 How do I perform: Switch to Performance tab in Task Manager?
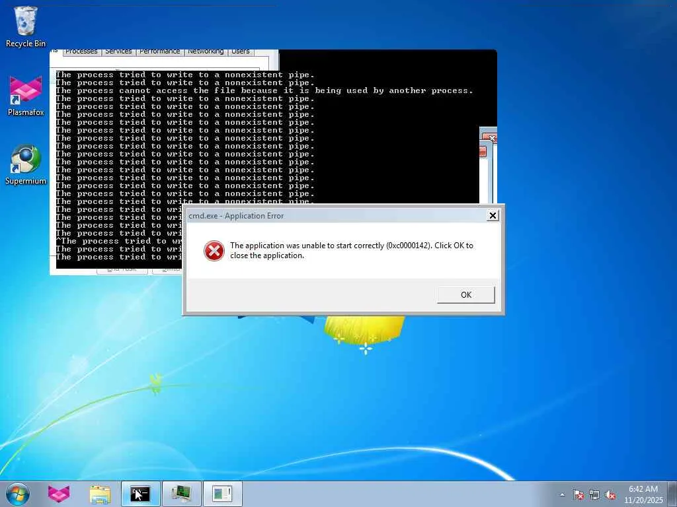(x=160, y=51)
